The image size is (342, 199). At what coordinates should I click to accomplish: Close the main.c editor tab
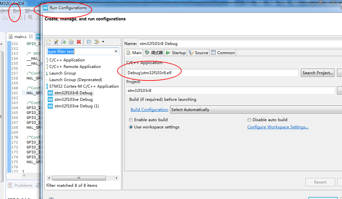coord(31,36)
